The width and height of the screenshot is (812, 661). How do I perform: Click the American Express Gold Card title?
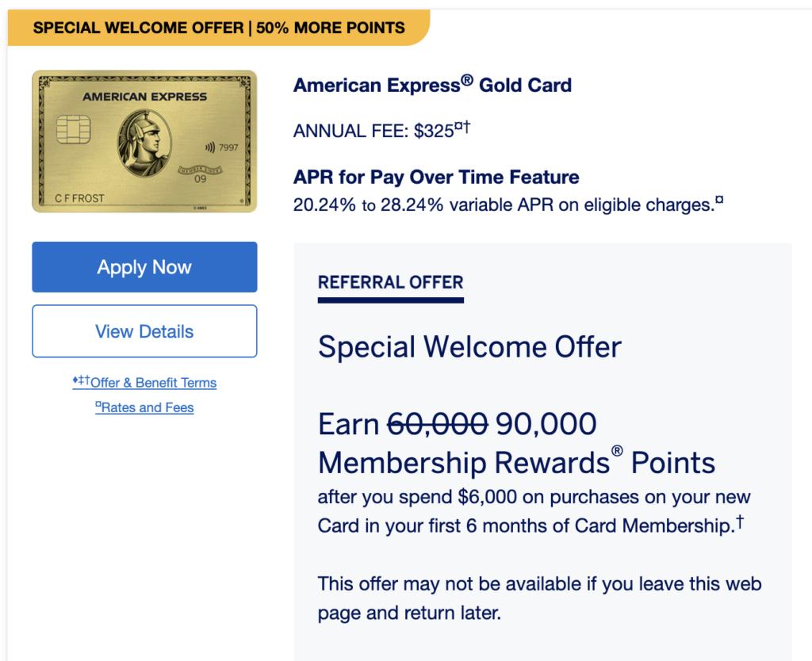pos(432,85)
